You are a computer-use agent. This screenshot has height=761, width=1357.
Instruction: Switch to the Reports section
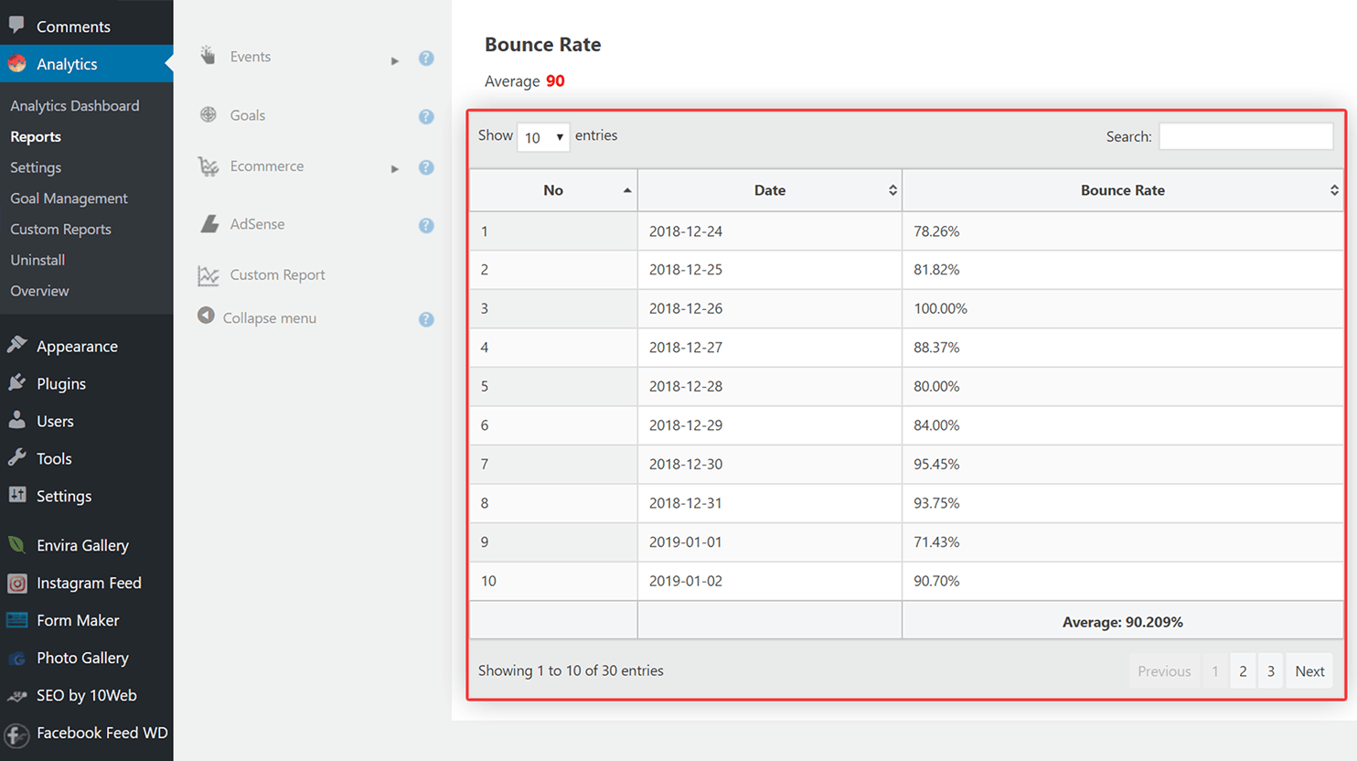36,136
